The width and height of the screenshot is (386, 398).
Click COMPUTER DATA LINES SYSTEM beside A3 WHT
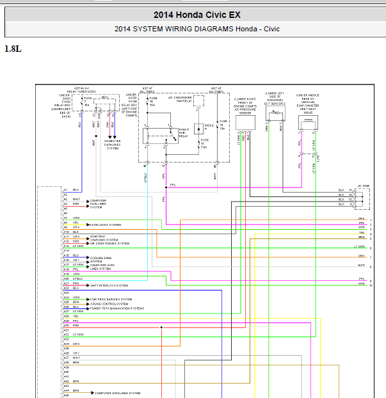[x=99, y=204]
